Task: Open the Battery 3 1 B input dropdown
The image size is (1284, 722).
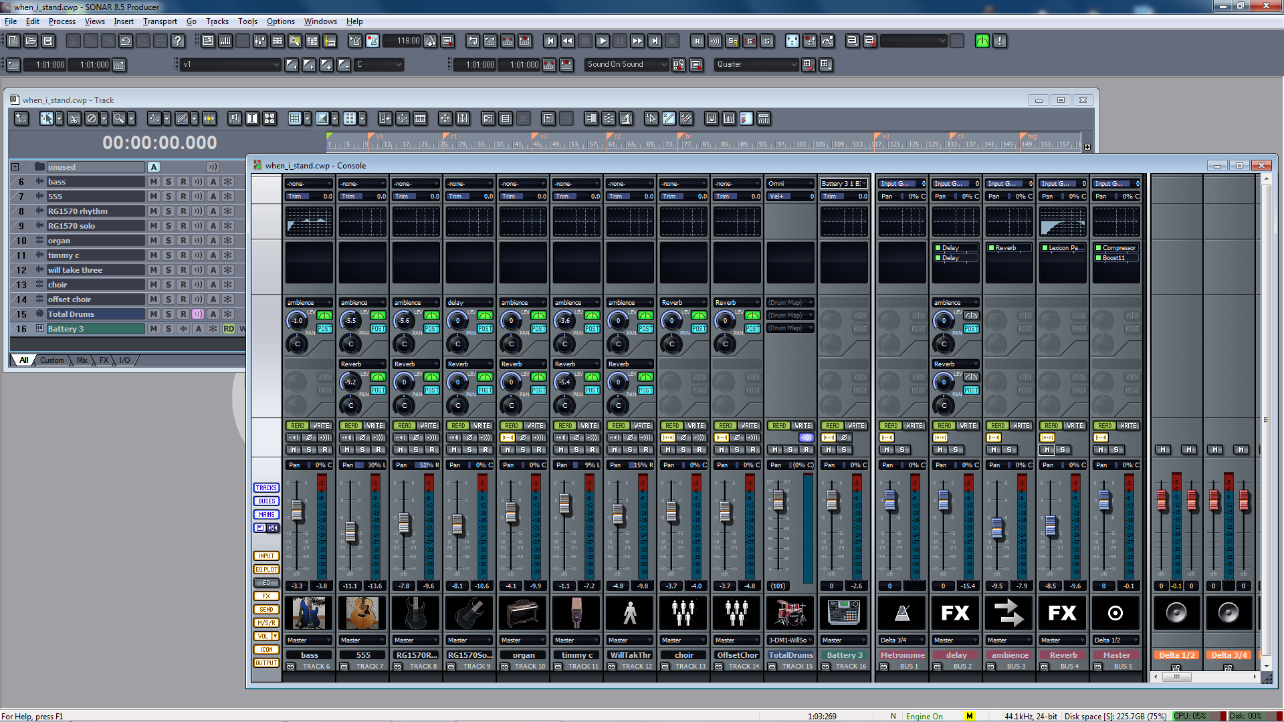Action: click(x=844, y=184)
